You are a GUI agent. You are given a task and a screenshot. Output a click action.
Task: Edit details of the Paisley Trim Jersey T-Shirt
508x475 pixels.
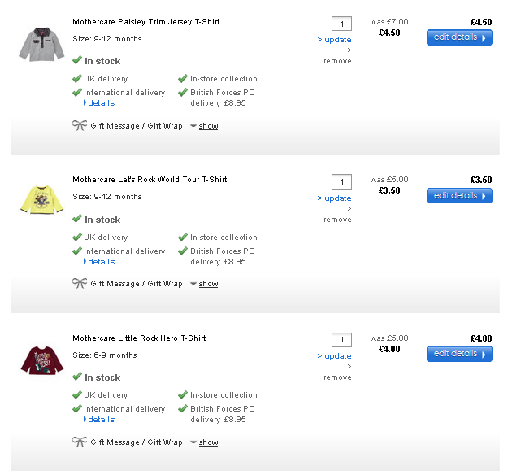coord(459,37)
